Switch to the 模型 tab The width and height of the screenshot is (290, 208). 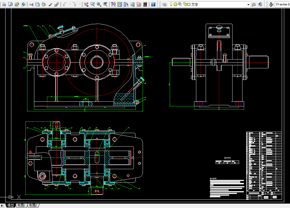click(11, 205)
